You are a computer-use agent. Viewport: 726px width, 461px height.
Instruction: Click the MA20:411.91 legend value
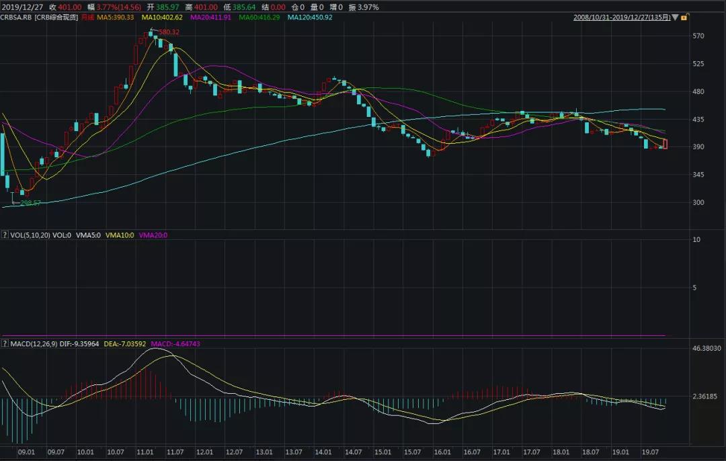(x=210, y=17)
